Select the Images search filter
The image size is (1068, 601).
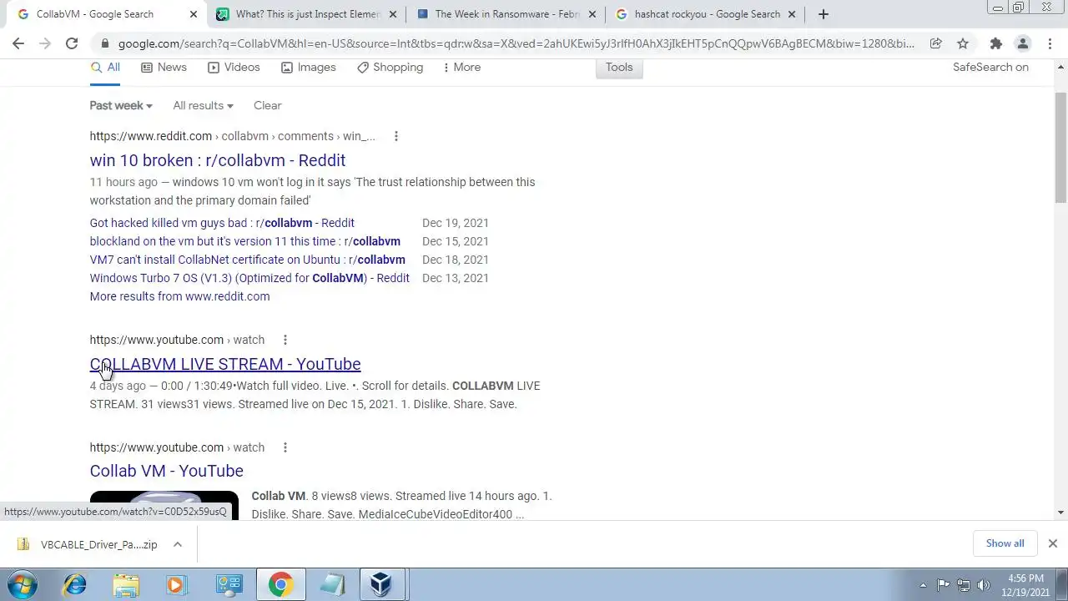308,67
